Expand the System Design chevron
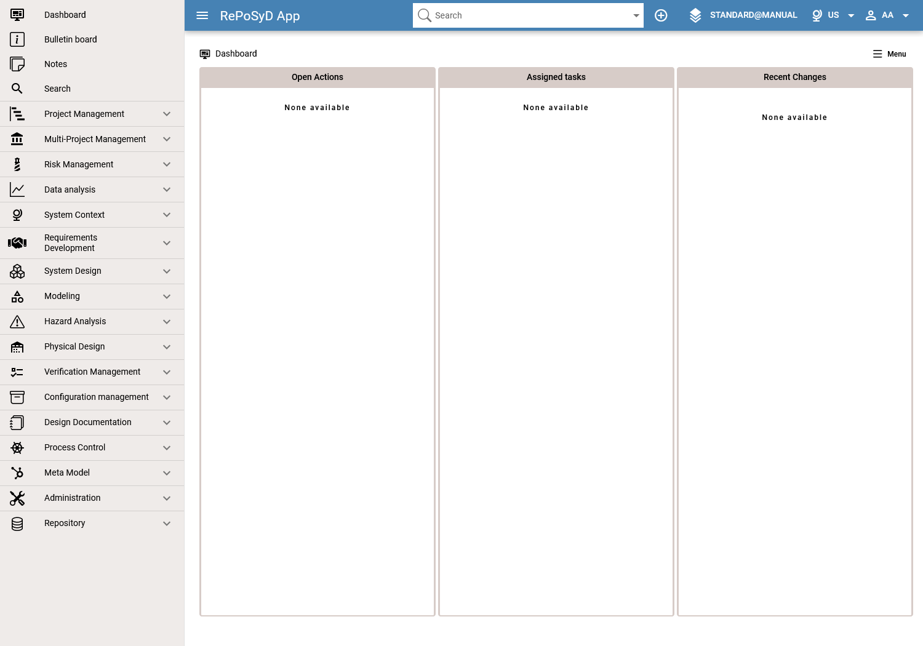The width and height of the screenshot is (923, 646). click(x=167, y=271)
